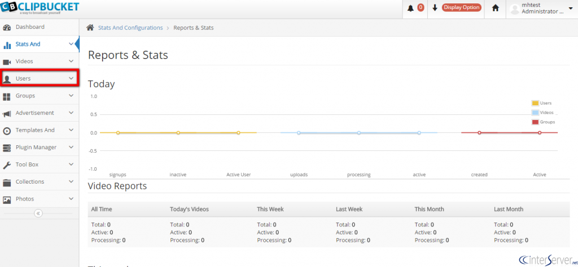
Task: Click the processing chart axis label
Action: pyautogui.click(x=358, y=175)
